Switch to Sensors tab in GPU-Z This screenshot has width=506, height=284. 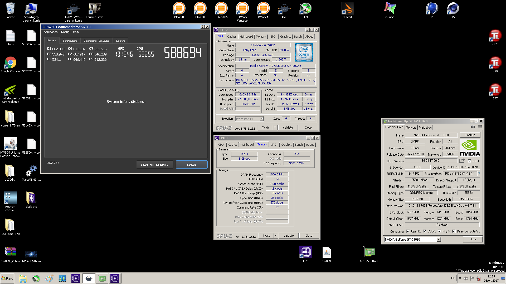(x=411, y=128)
